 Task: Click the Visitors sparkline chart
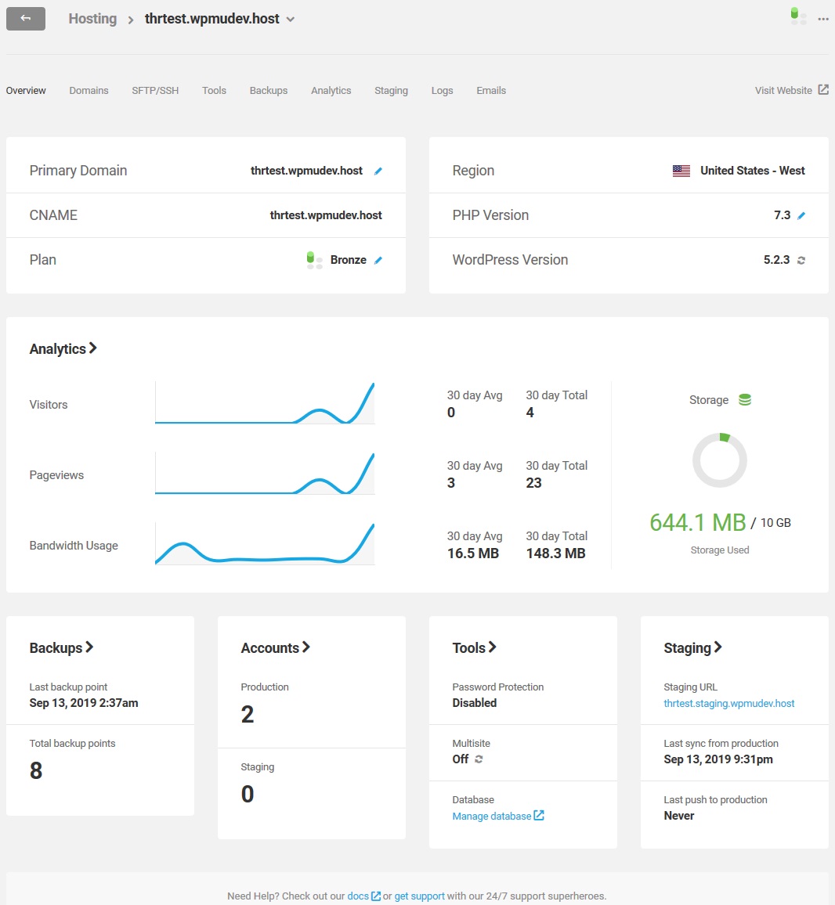[x=265, y=403]
